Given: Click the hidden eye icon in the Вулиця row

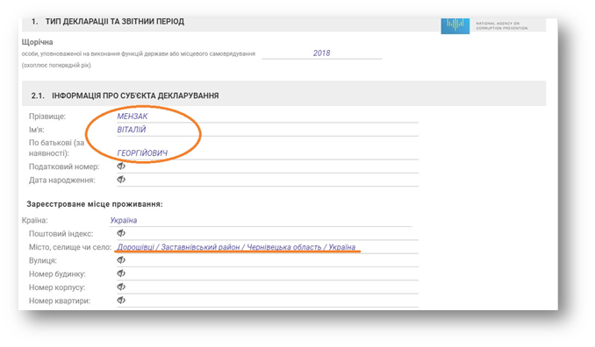Looking at the screenshot, I should pyautogui.click(x=121, y=260).
